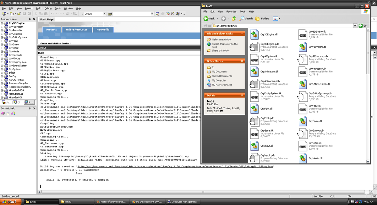Pin the Resource View panel
This screenshot has width=377, height=205.
tap(30, 19)
